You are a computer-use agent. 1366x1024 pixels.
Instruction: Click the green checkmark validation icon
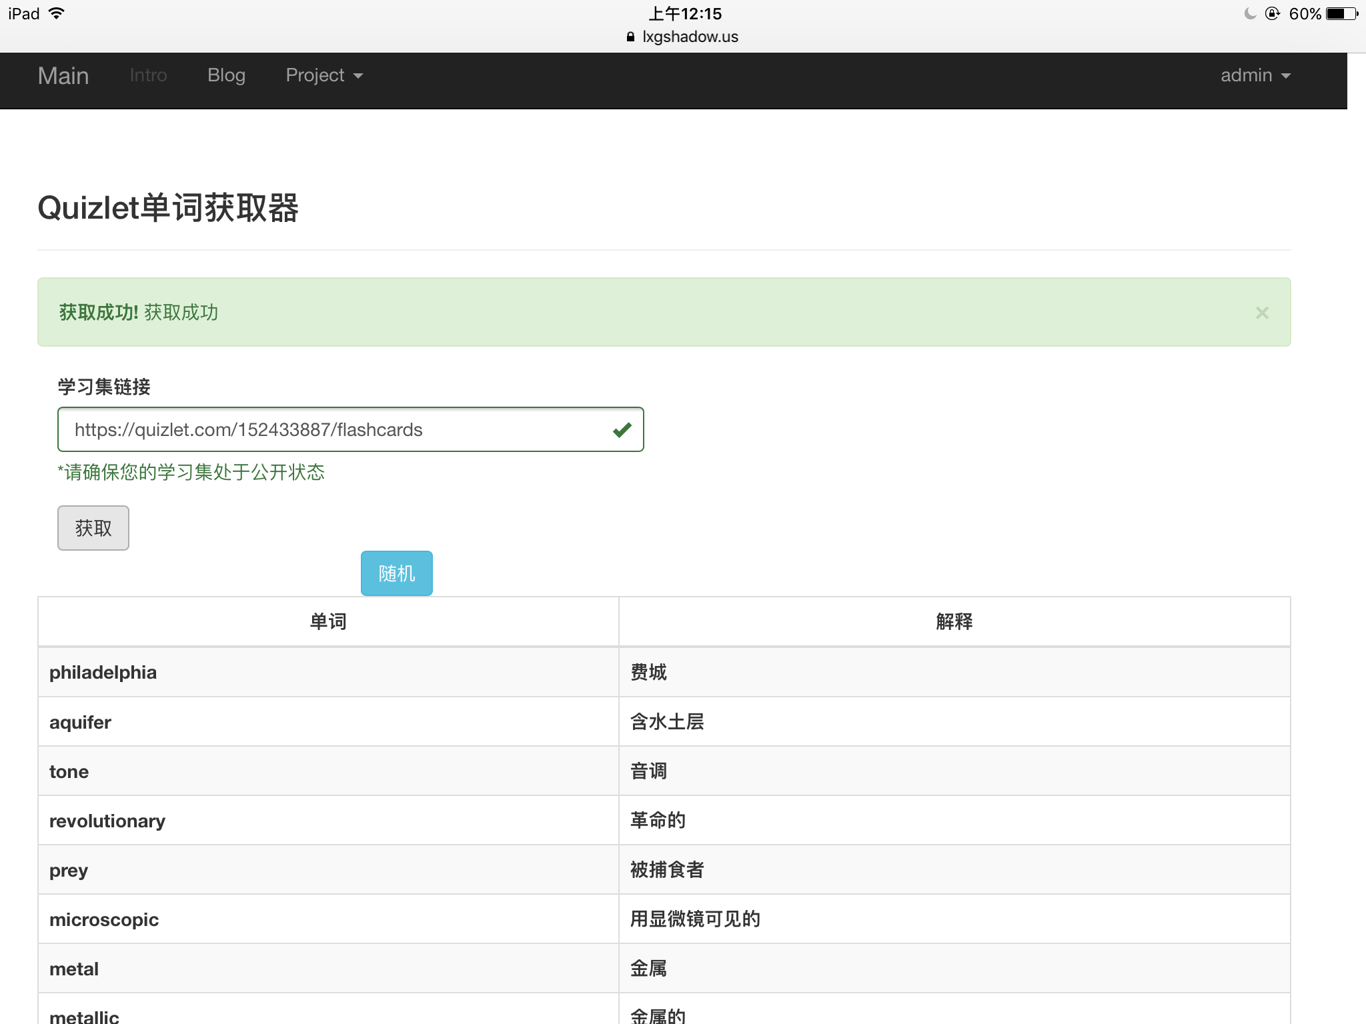(622, 430)
